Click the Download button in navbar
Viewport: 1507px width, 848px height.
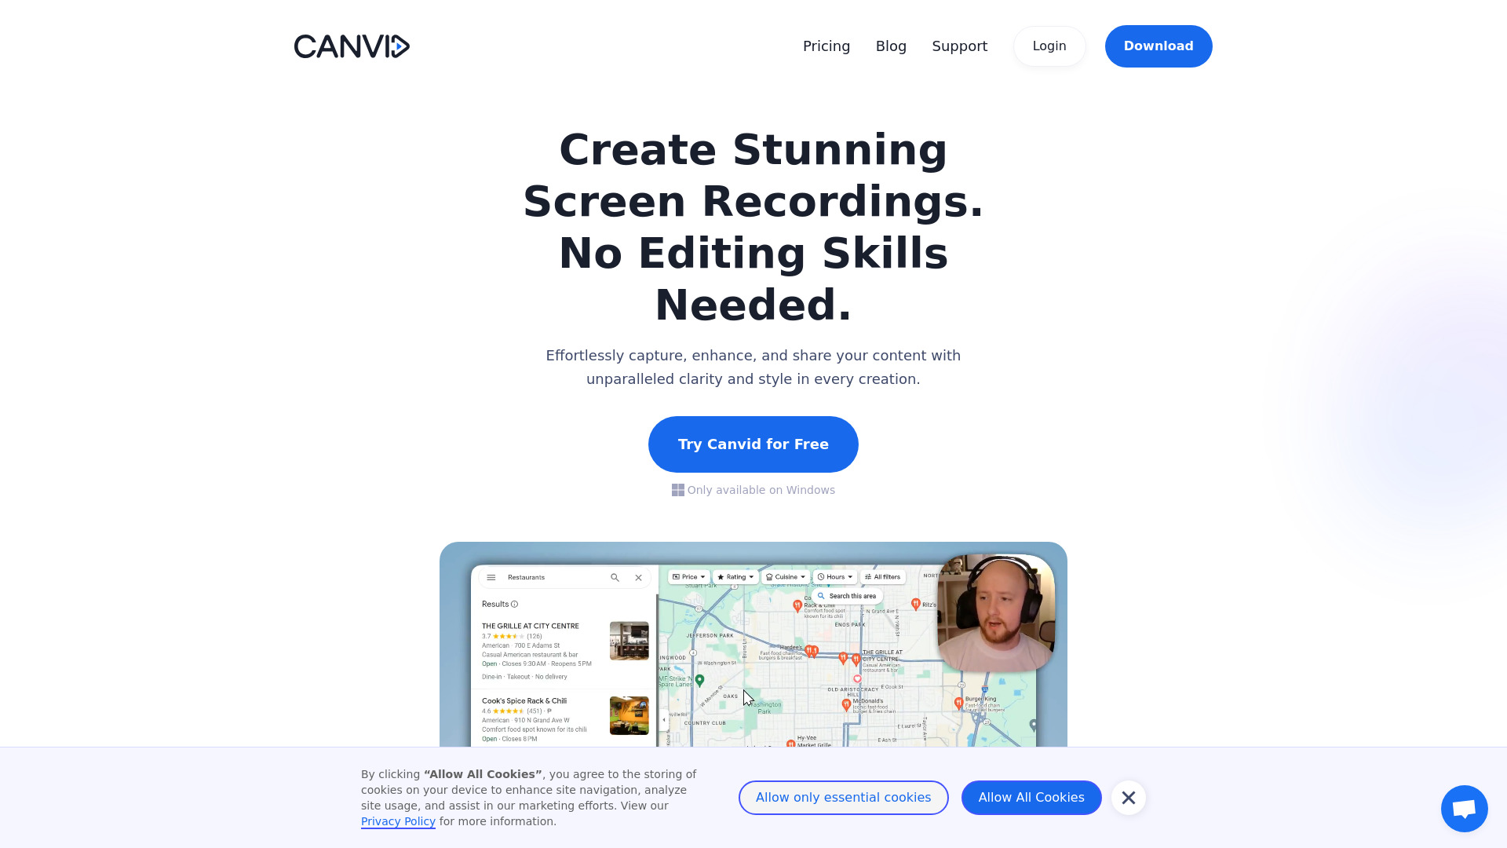1159,46
